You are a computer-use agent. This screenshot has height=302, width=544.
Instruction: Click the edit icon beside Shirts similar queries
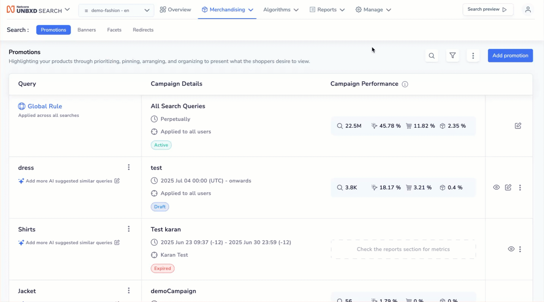point(117,242)
